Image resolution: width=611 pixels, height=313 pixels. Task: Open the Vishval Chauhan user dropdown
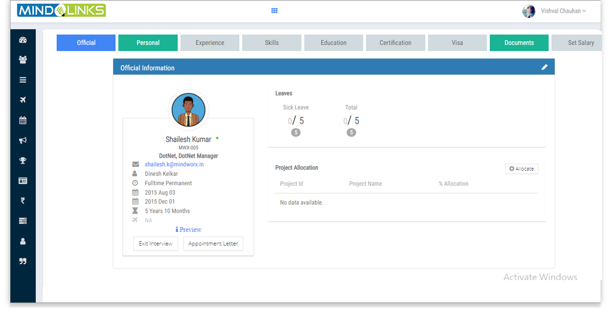563,11
